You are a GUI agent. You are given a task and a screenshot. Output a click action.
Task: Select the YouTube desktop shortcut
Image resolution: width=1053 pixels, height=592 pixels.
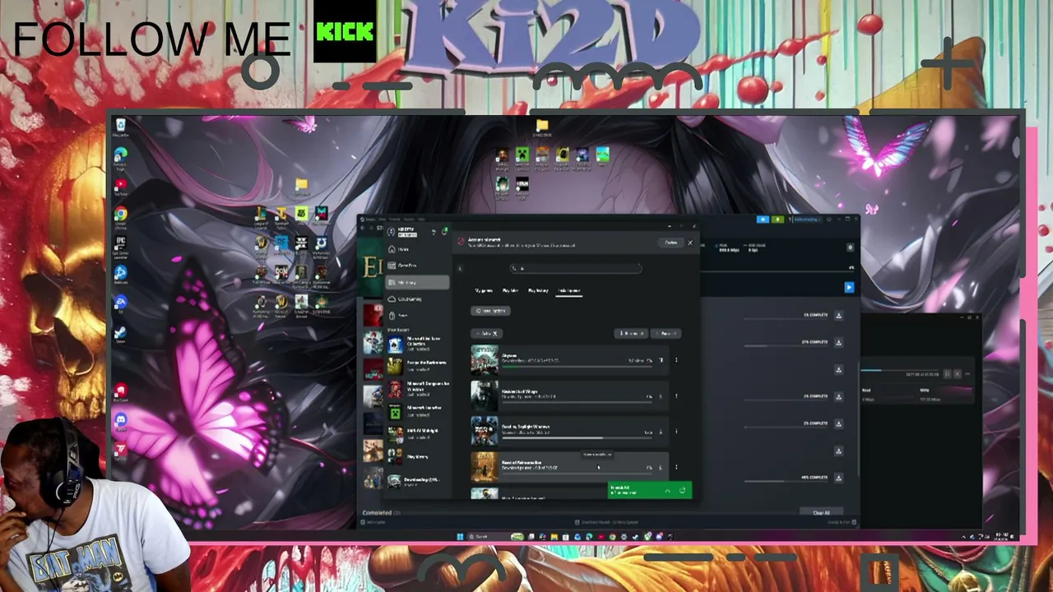120,187
